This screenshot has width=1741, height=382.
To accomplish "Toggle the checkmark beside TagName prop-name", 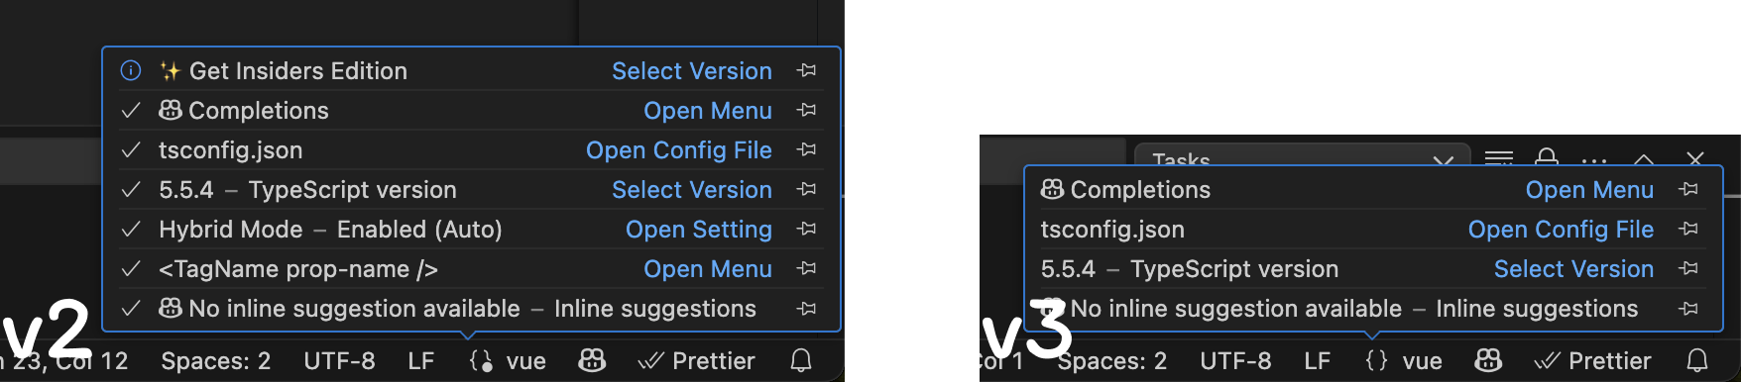I will [131, 268].
